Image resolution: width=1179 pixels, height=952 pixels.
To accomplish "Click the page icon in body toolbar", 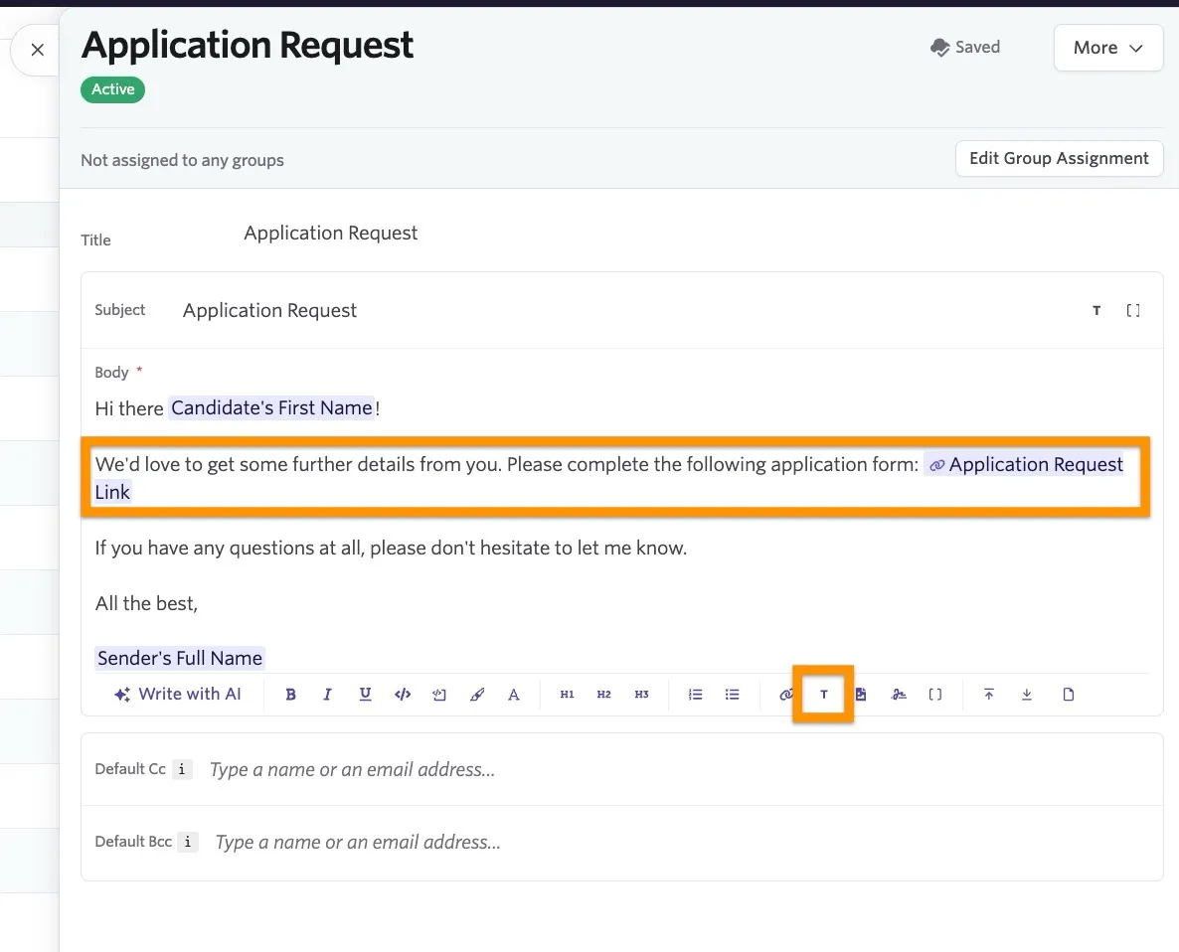I will click(1069, 695).
